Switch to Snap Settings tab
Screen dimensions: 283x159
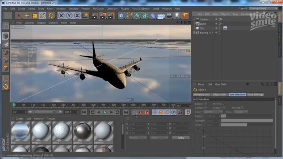pyautogui.click(x=255, y=95)
